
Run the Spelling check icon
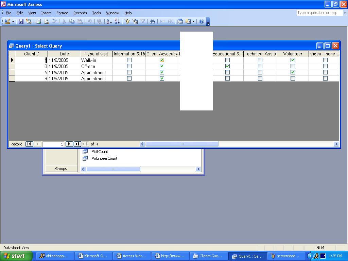(x=54, y=21)
